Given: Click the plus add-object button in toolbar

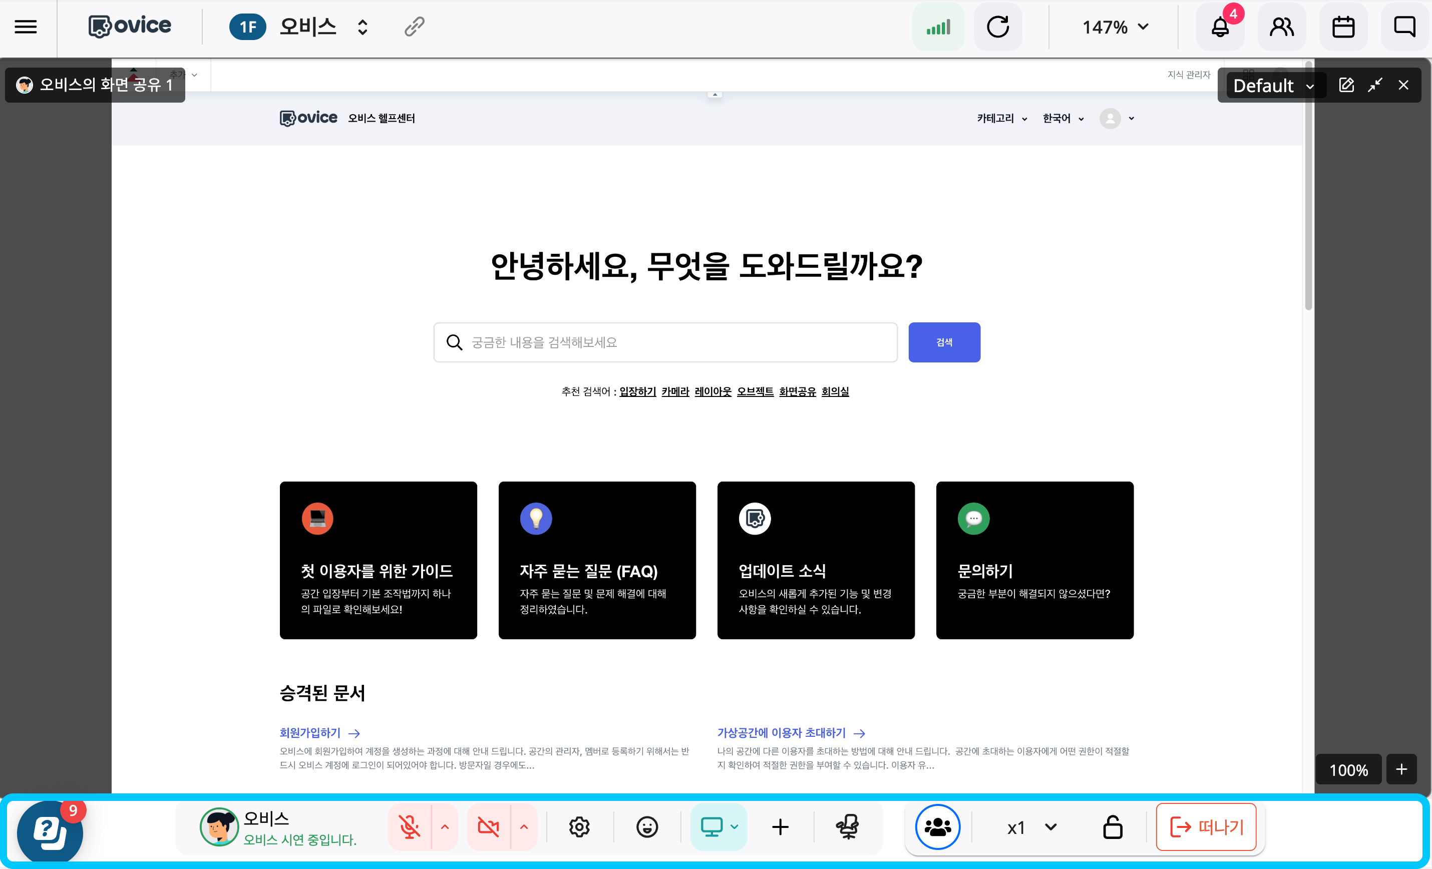Looking at the screenshot, I should click(780, 826).
